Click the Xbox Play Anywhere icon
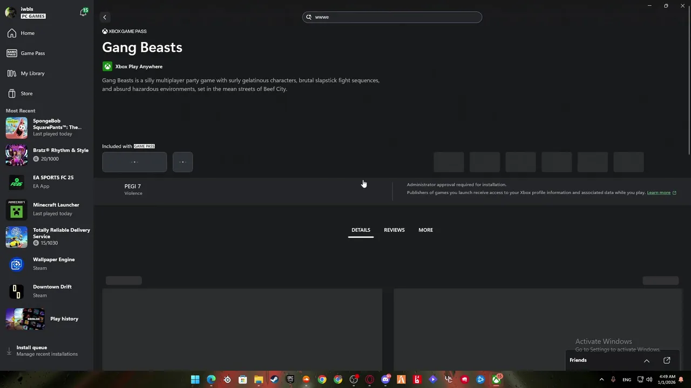 [107, 66]
